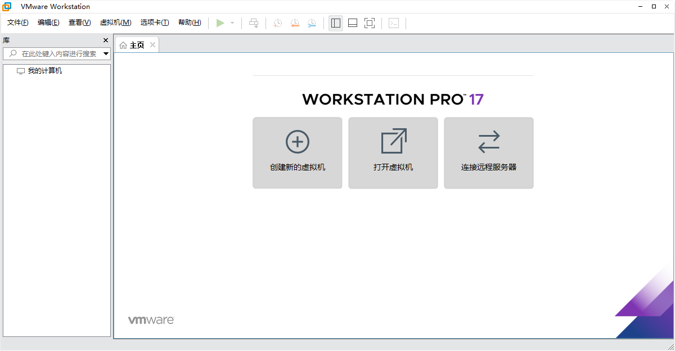
Task: Minimize the VMware Workstation window
Action: pos(640,6)
